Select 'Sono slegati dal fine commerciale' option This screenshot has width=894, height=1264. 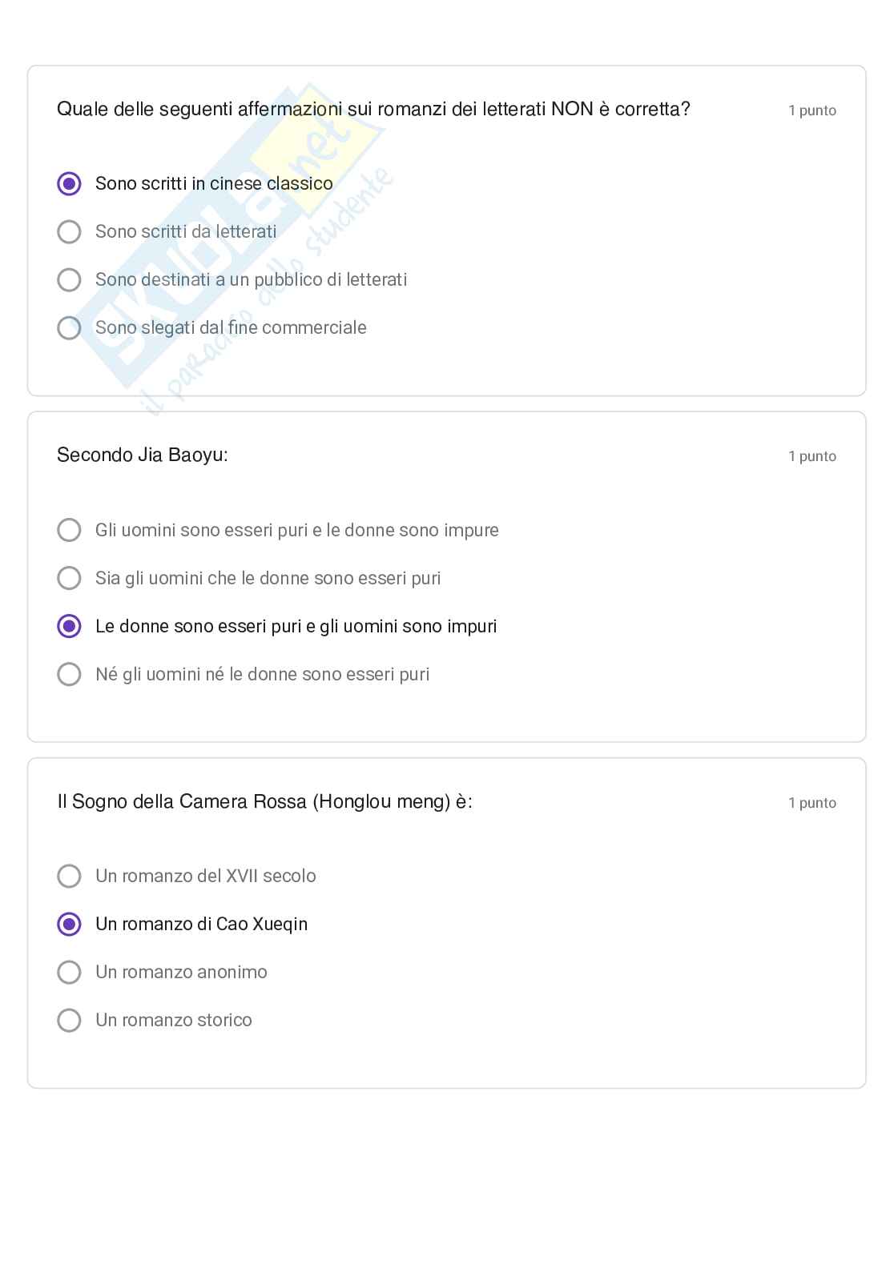[x=70, y=327]
